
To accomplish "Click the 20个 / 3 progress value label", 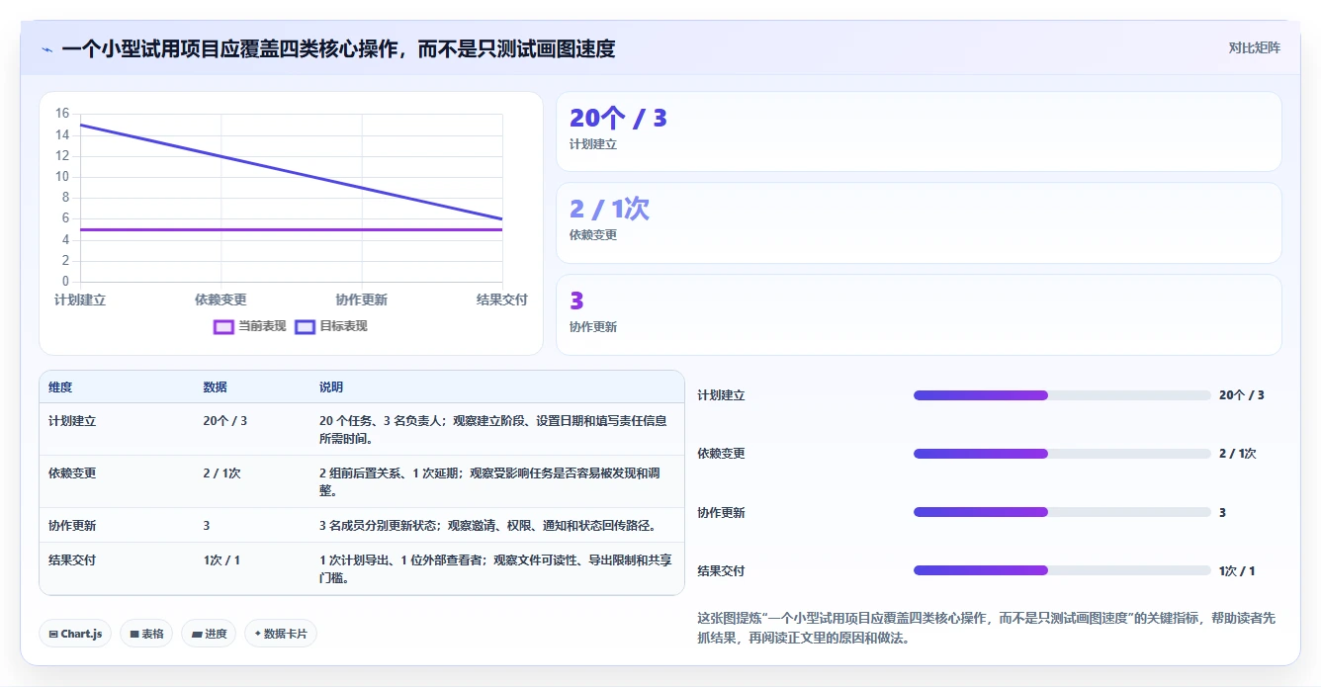I will (x=1241, y=395).
